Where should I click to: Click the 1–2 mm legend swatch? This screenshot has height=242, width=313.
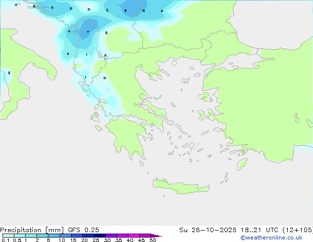(x=31, y=236)
